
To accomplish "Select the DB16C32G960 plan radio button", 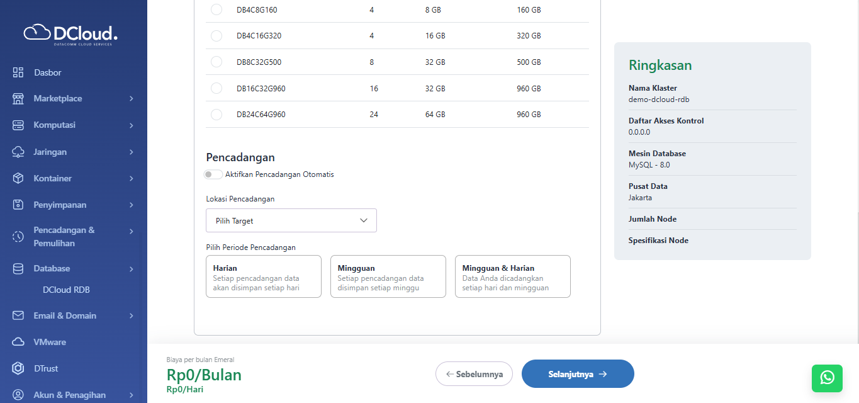I will (x=216, y=88).
